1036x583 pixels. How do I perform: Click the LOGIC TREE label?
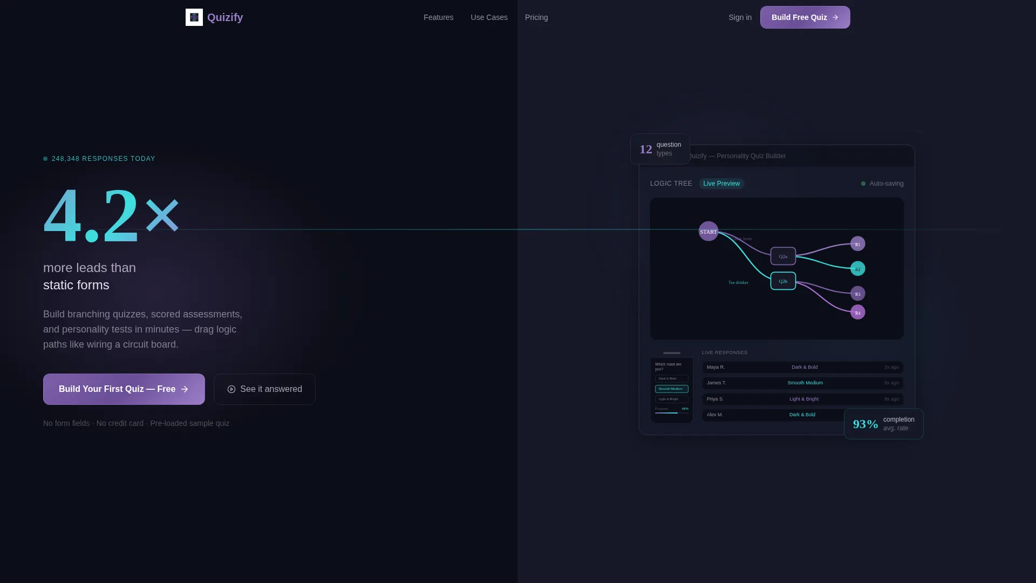point(671,184)
